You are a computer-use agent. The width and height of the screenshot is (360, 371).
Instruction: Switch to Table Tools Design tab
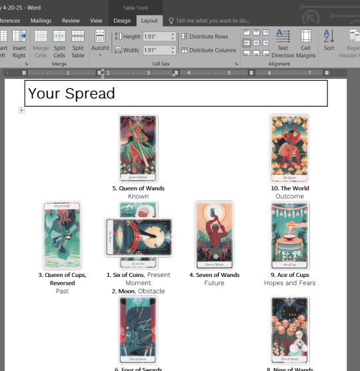(122, 21)
